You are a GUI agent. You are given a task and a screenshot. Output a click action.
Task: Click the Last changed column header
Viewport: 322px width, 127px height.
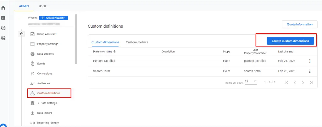[286, 52]
